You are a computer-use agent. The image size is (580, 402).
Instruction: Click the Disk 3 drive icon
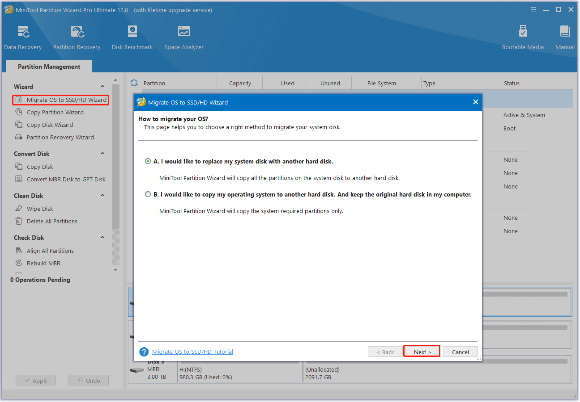(137, 370)
